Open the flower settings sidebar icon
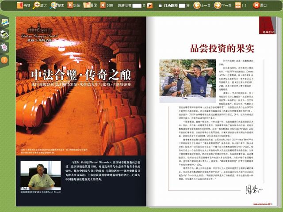 (x=4, y=47)
